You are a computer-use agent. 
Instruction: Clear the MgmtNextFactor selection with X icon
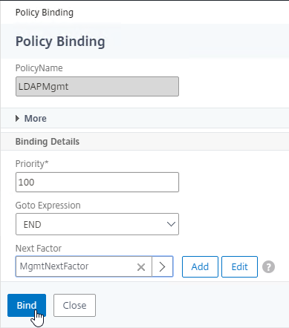click(141, 267)
